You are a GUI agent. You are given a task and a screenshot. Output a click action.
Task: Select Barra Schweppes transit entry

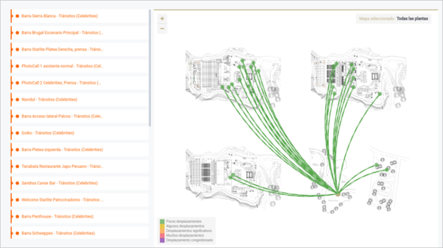62,233
